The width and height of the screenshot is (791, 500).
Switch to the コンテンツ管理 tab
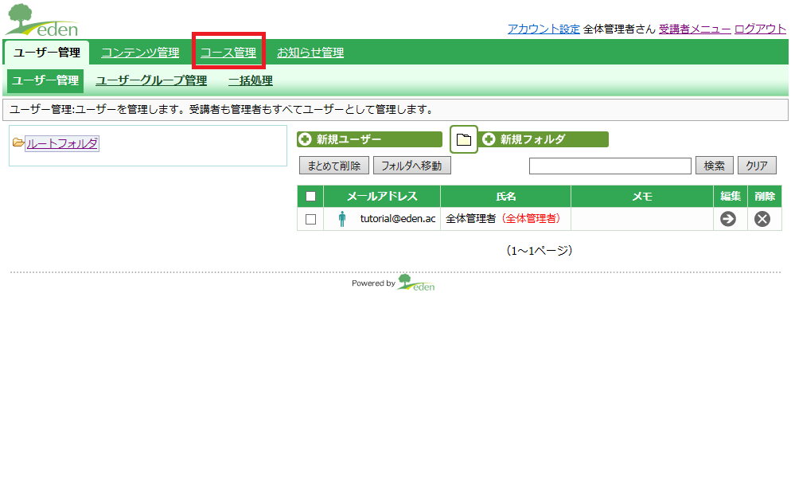click(140, 53)
